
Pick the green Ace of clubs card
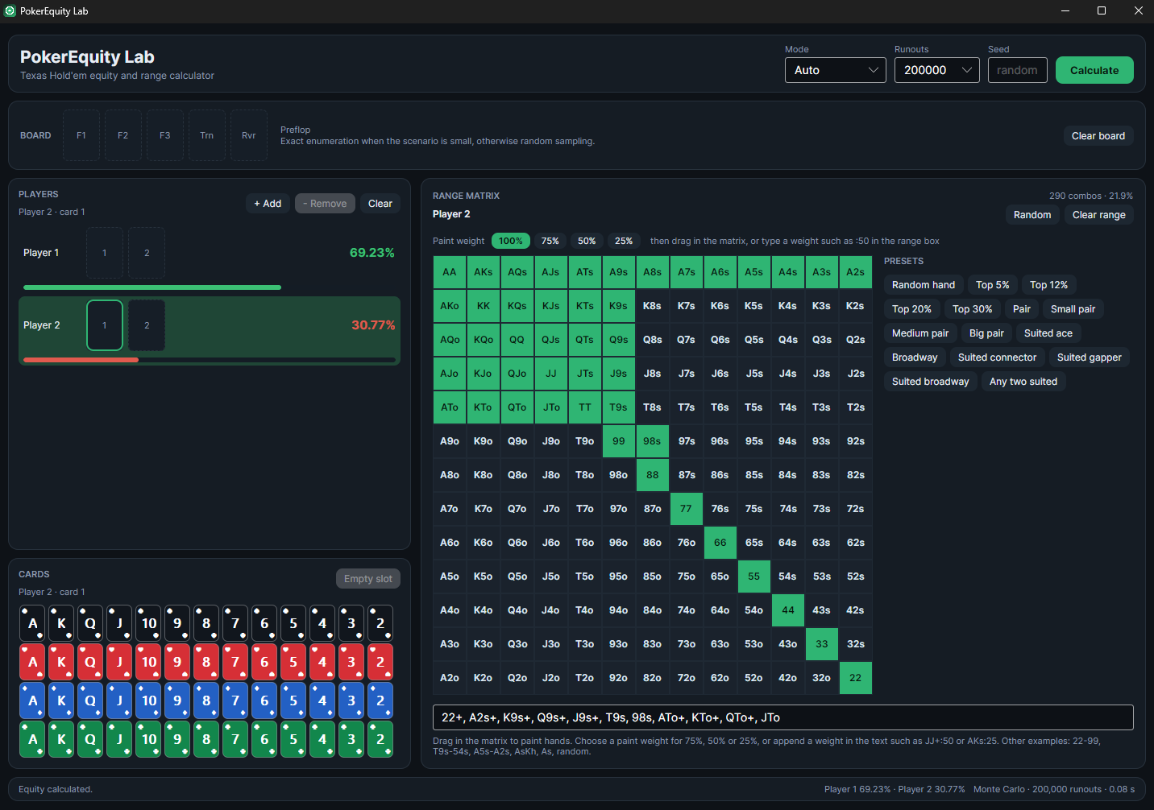32,739
